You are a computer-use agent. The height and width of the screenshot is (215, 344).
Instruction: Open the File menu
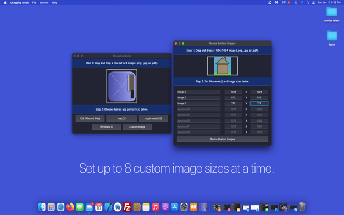pyautogui.click(x=34, y=3)
